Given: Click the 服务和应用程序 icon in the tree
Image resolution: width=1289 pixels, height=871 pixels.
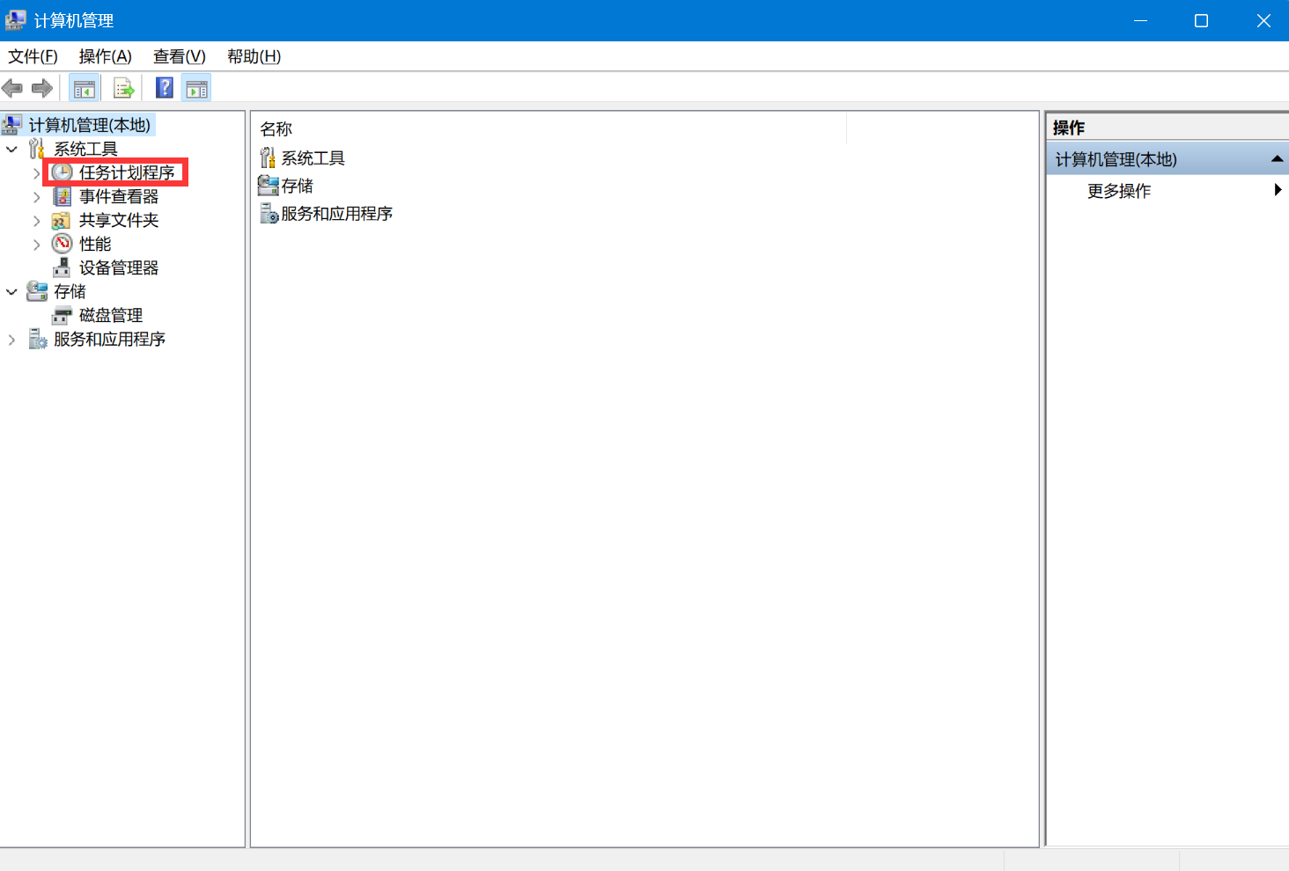Looking at the screenshot, I should (38, 339).
